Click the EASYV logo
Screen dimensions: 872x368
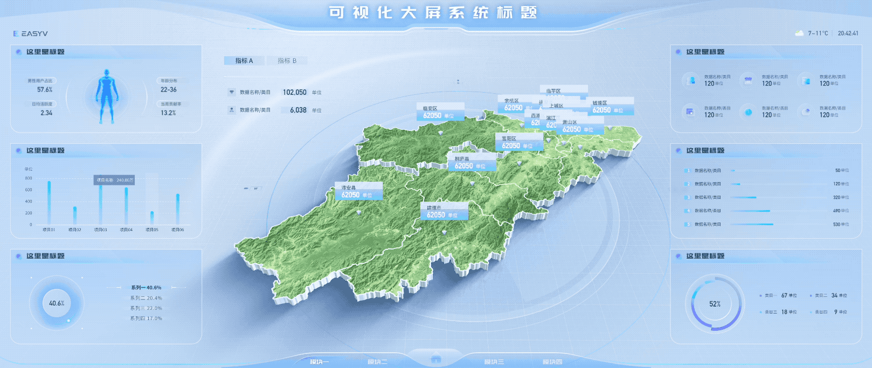pos(31,33)
